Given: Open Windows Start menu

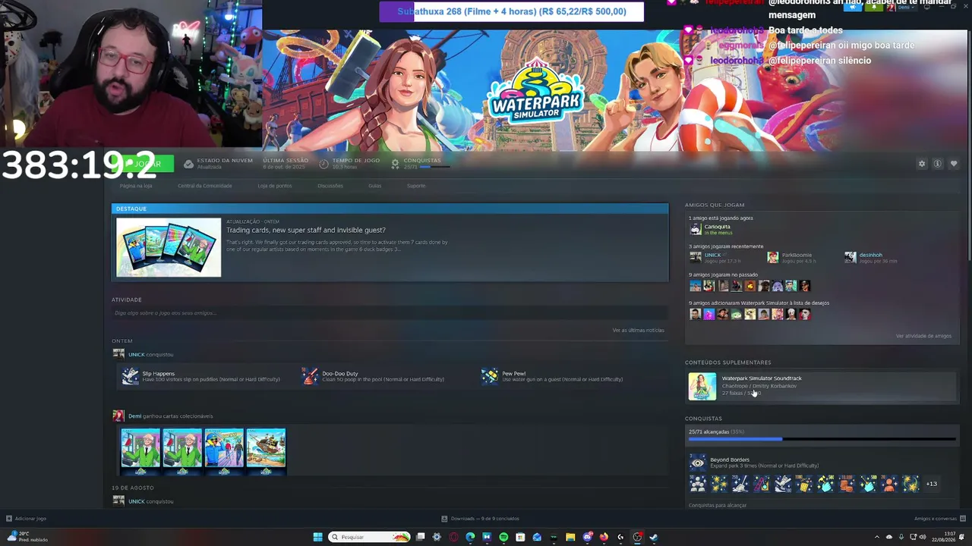Looking at the screenshot, I should [x=317, y=537].
